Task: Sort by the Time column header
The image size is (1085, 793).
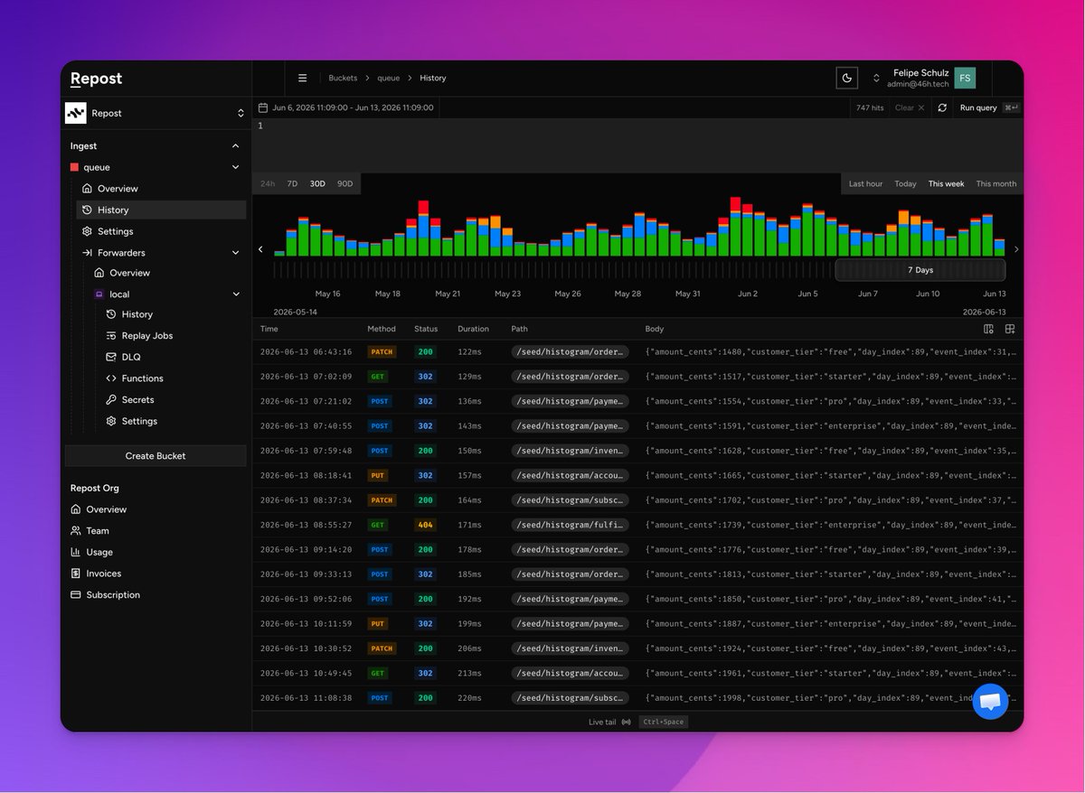Action: pos(269,329)
